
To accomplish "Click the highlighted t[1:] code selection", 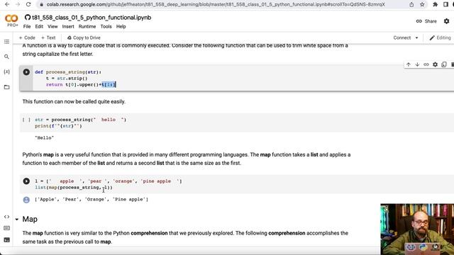I will click(x=109, y=84).
